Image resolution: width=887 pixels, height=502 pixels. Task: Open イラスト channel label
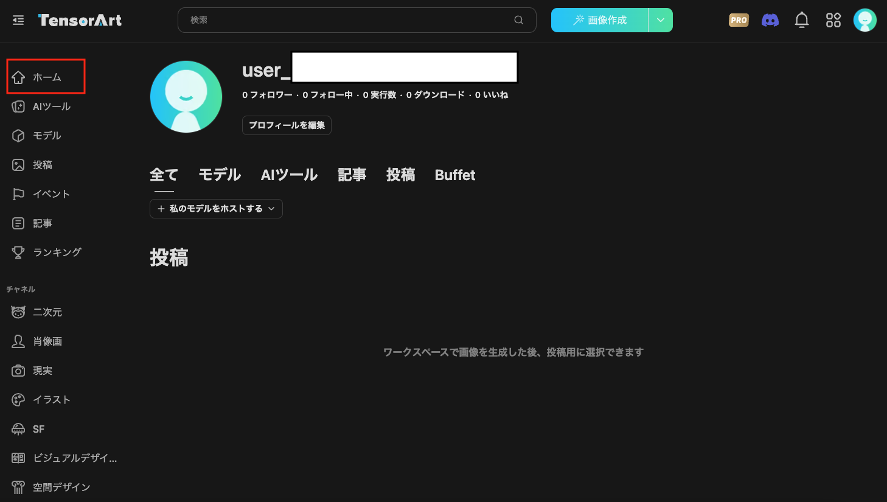52,400
